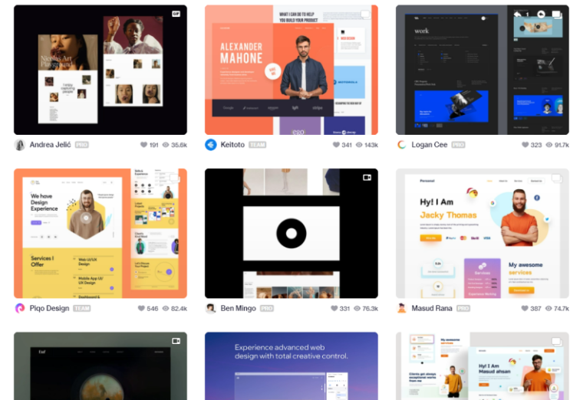570x400 pixels.
Task: Open the 'We have Design Experience' shot
Action: click(x=100, y=234)
